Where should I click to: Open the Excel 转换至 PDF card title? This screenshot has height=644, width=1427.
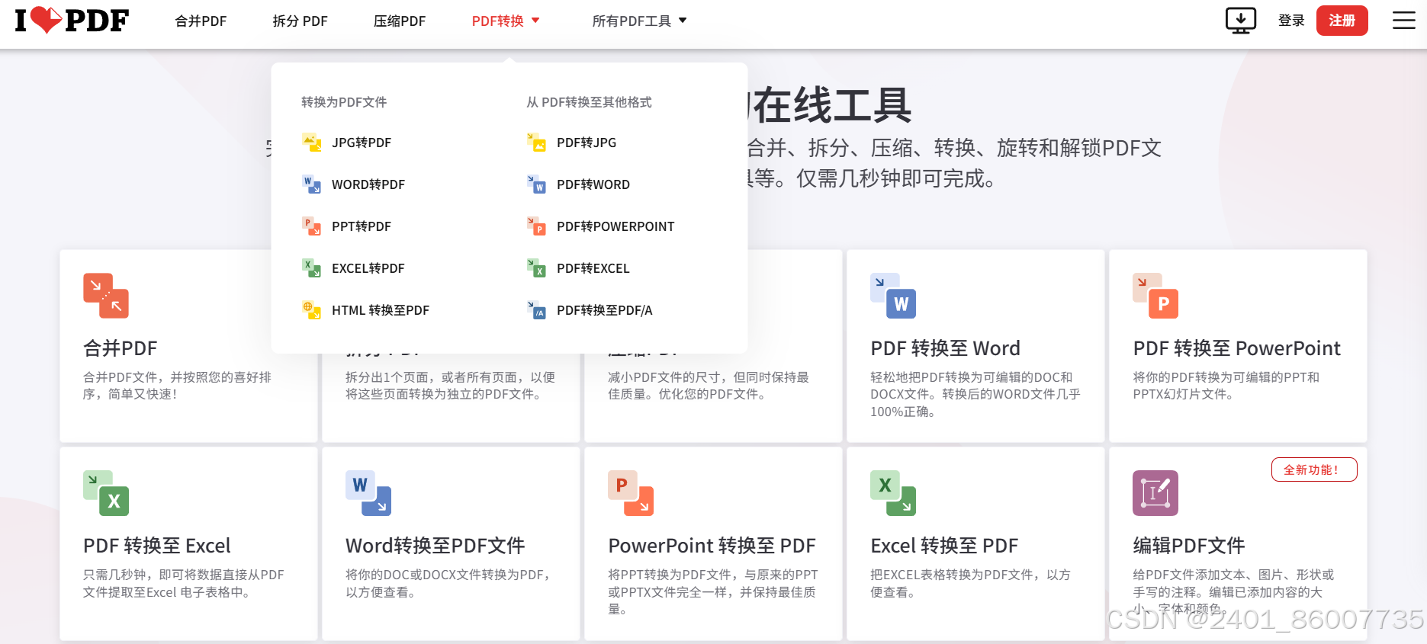(x=944, y=546)
